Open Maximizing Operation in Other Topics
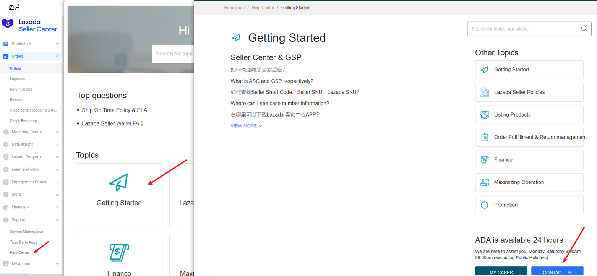The width and height of the screenshot is (597, 276). [x=529, y=182]
